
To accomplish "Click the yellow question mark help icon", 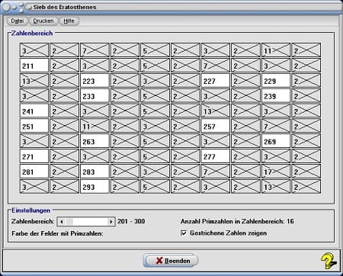I will coord(328,261).
